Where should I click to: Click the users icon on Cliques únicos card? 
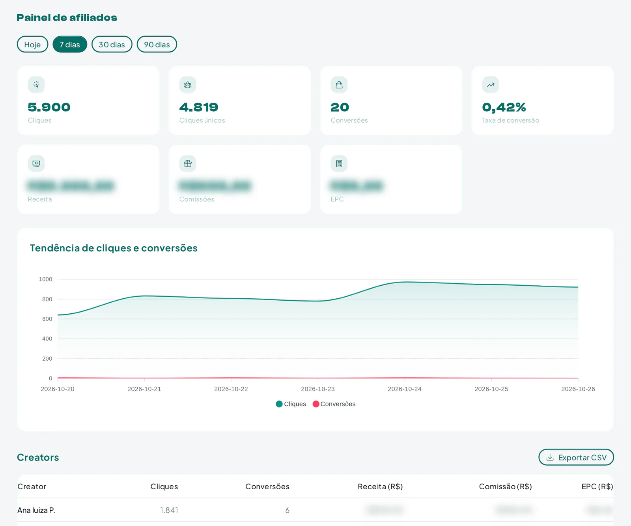pyautogui.click(x=188, y=85)
